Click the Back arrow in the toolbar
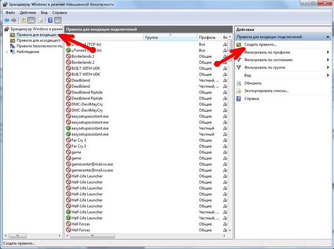 7,20
